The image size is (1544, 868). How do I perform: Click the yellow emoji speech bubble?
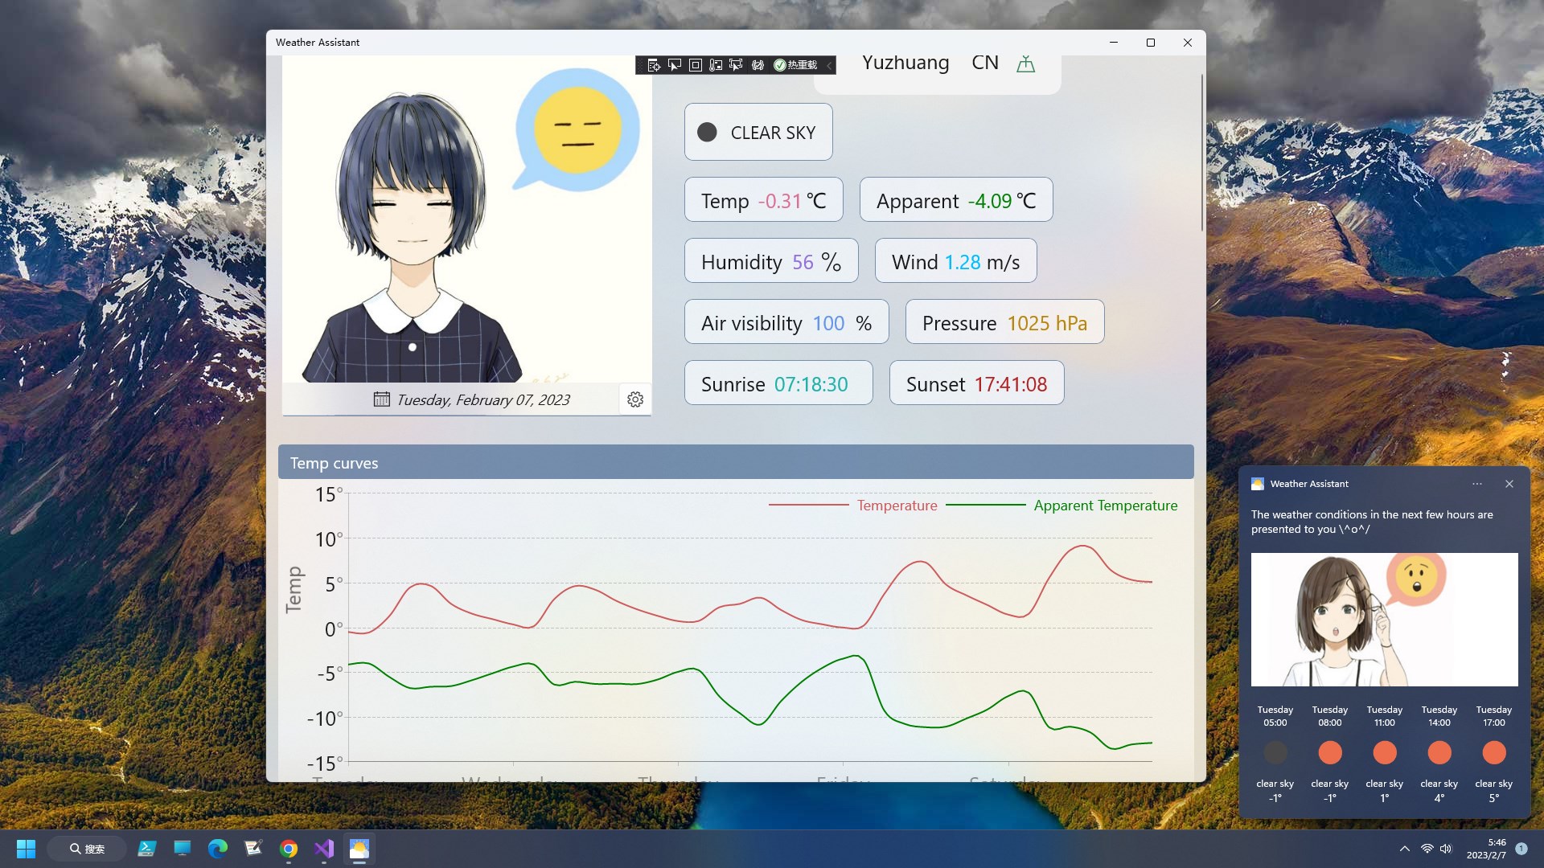pyautogui.click(x=577, y=130)
